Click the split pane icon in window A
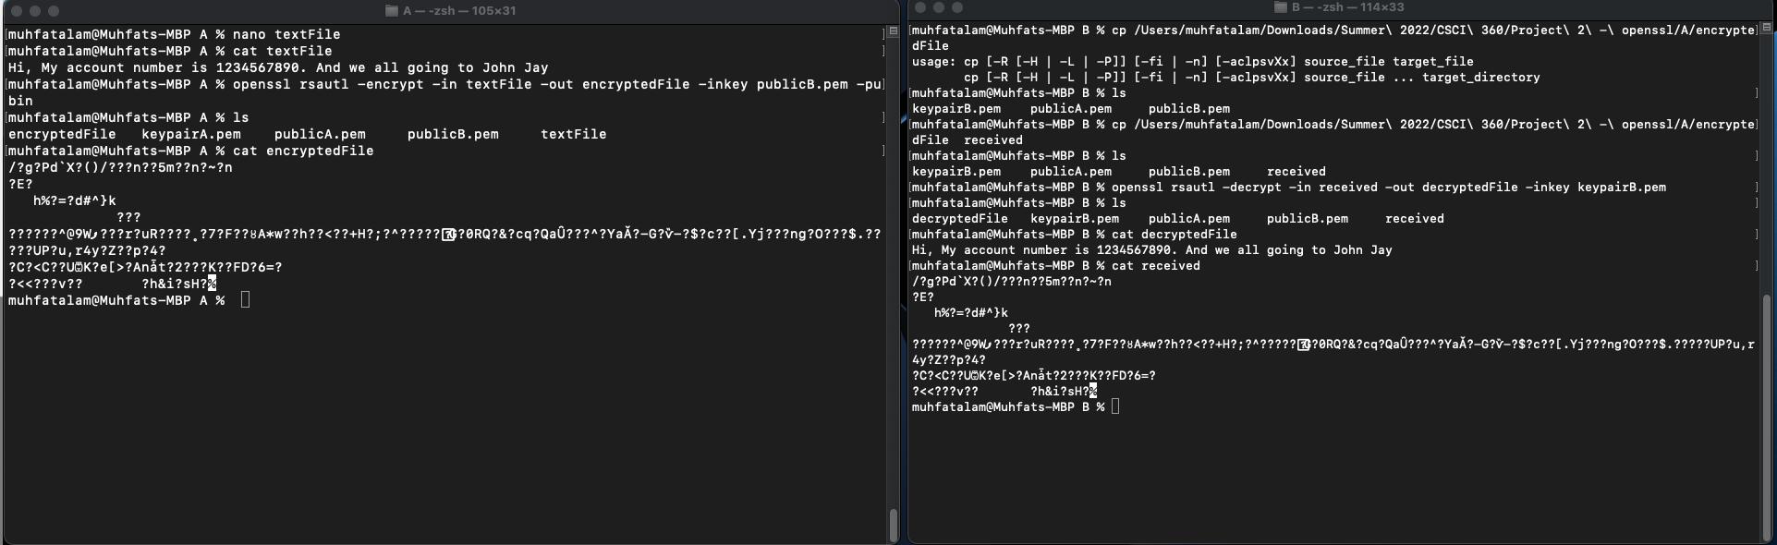 893,31
